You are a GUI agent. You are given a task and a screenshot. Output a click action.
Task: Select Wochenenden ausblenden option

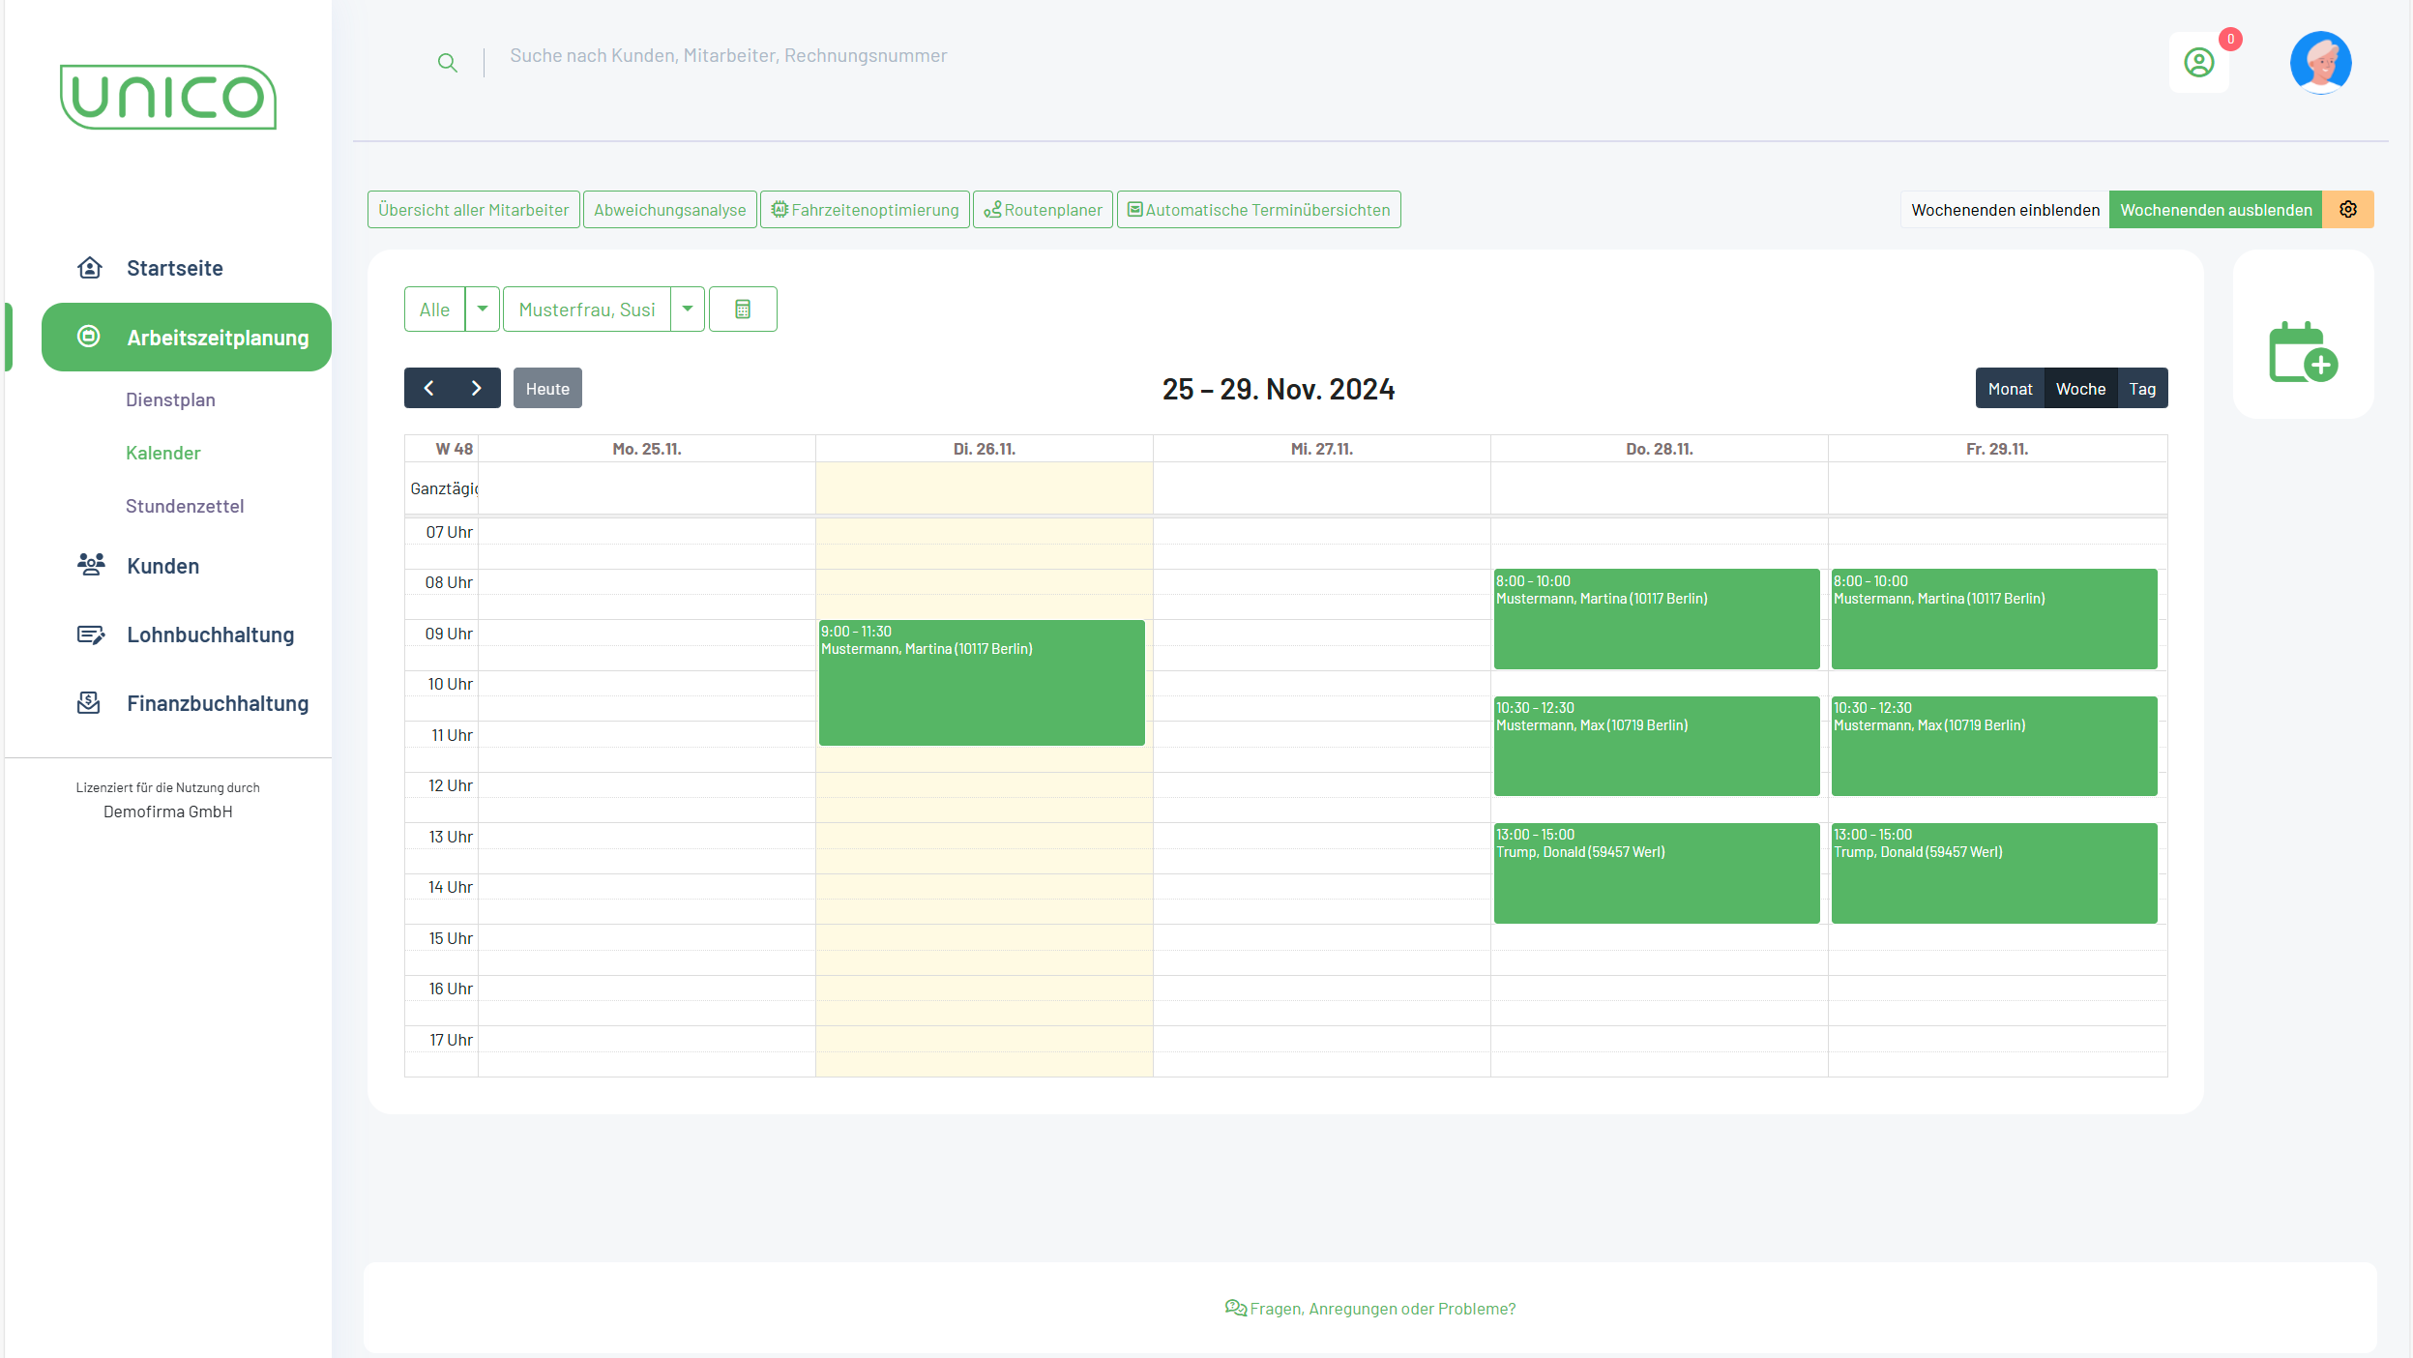pyautogui.click(x=2215, y=210)
